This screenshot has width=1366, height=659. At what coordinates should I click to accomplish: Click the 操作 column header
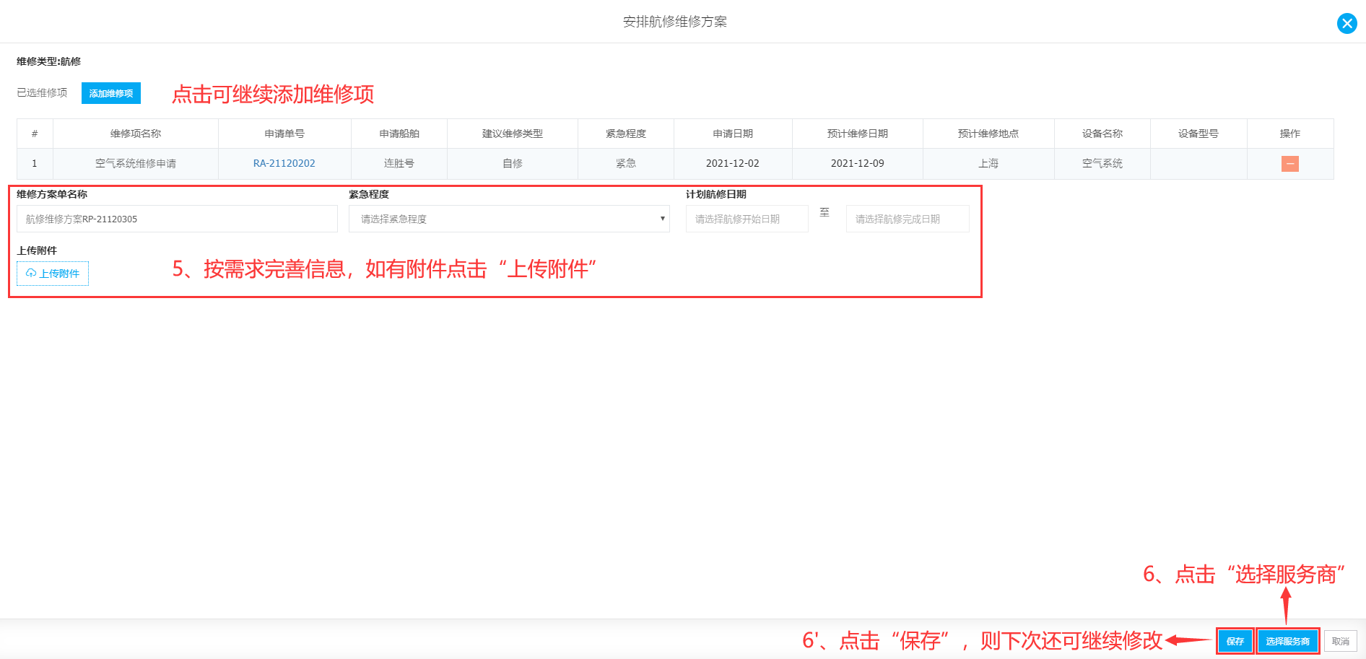tap(1290, 134)
